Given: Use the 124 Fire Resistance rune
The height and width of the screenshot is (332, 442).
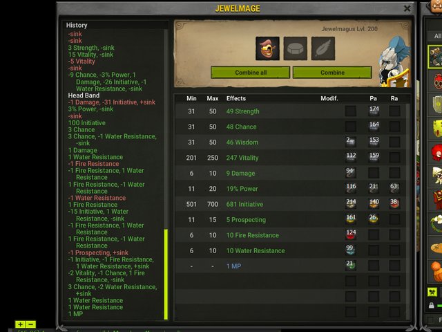Looking at the screenshot, I should [350, 234].
